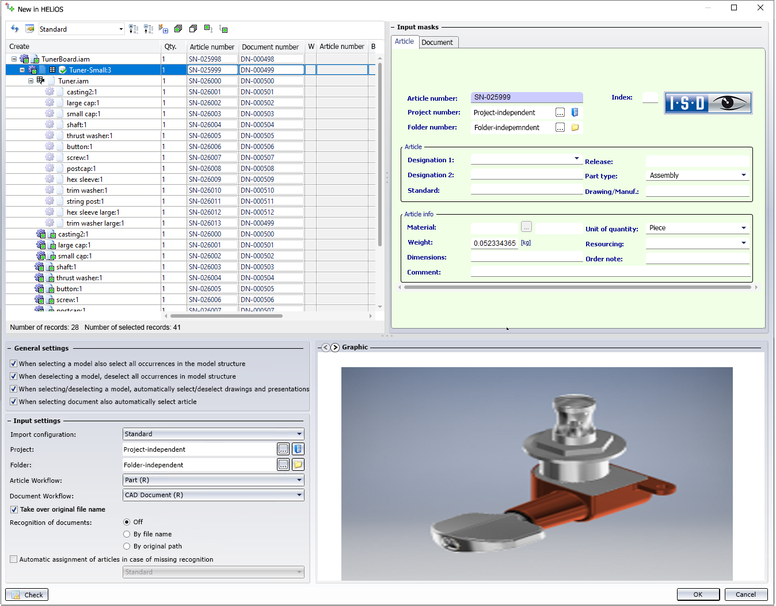Click the document icon of TunerBoard.iam
This screenshot has height=606, width=776.
(x=36, y=59)
